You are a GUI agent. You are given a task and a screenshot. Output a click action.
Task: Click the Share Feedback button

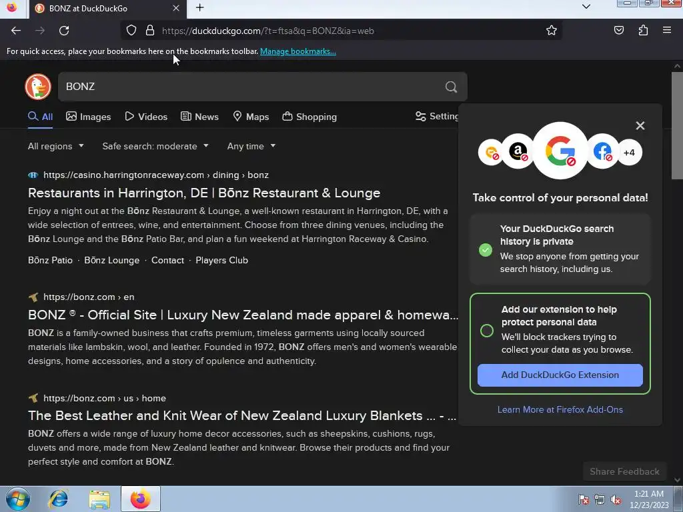coord(624,471)
